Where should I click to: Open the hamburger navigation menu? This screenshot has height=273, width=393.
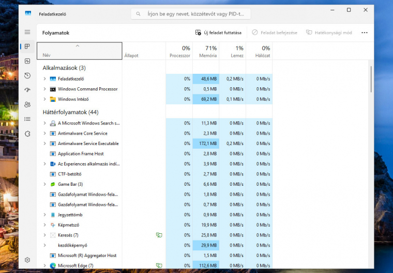(x=27, y=32)
